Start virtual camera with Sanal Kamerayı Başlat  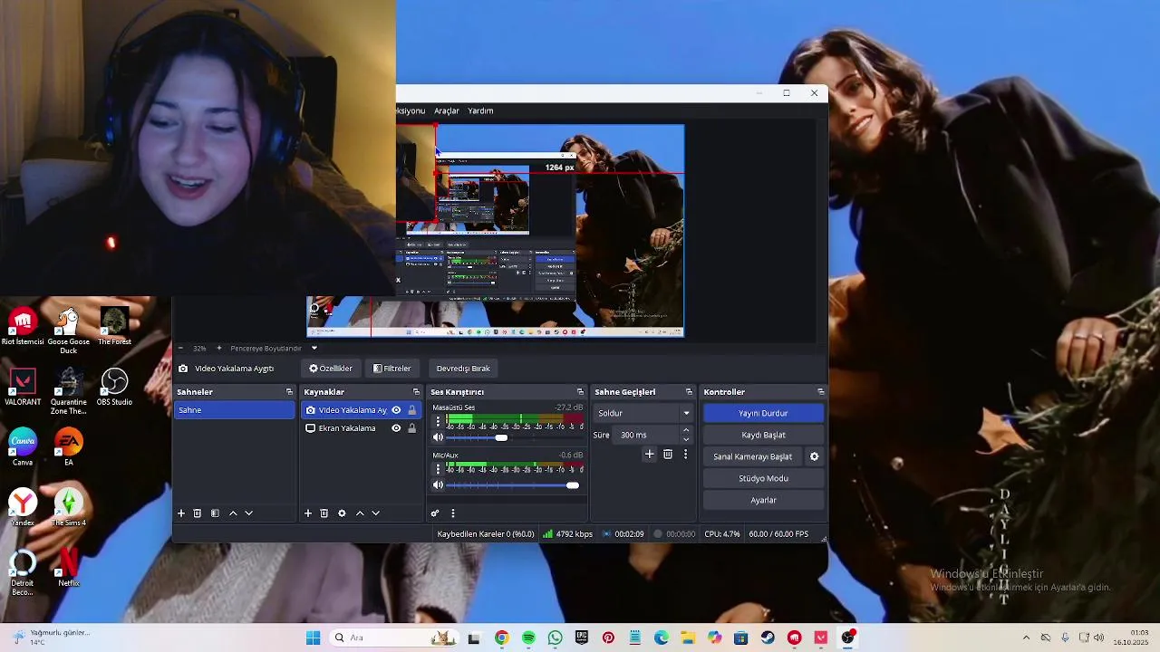(x=752, y=456)
